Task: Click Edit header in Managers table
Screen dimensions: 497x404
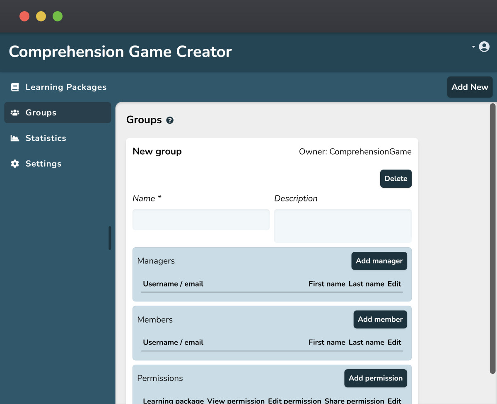Action: [x=394, y=284]
